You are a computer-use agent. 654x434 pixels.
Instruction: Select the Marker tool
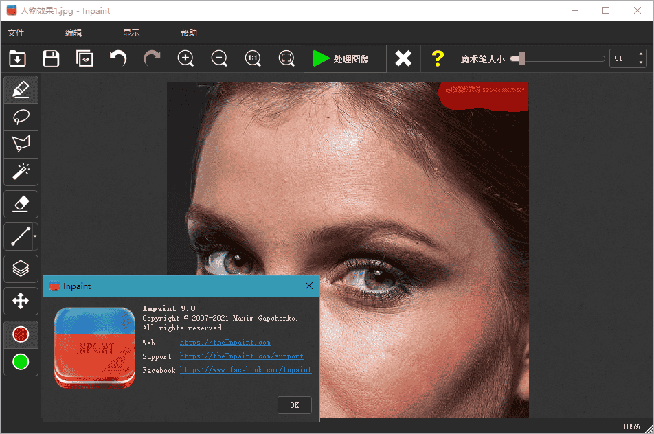click(21, 89)
